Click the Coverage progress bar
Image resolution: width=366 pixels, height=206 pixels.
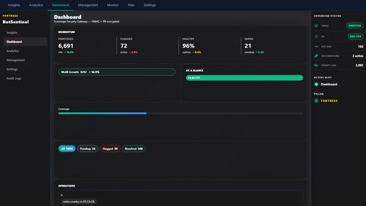(x=181, y=113)
